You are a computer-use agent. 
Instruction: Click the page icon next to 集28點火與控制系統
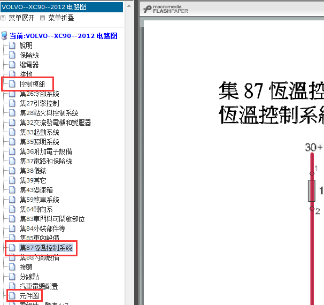pos(12,113)
